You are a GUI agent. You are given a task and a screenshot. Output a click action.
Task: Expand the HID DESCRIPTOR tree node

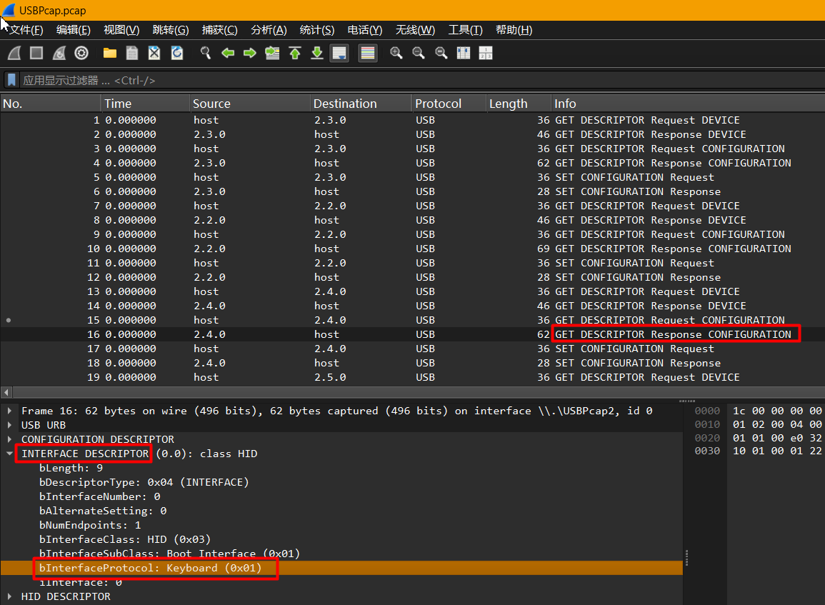point(9,596)
